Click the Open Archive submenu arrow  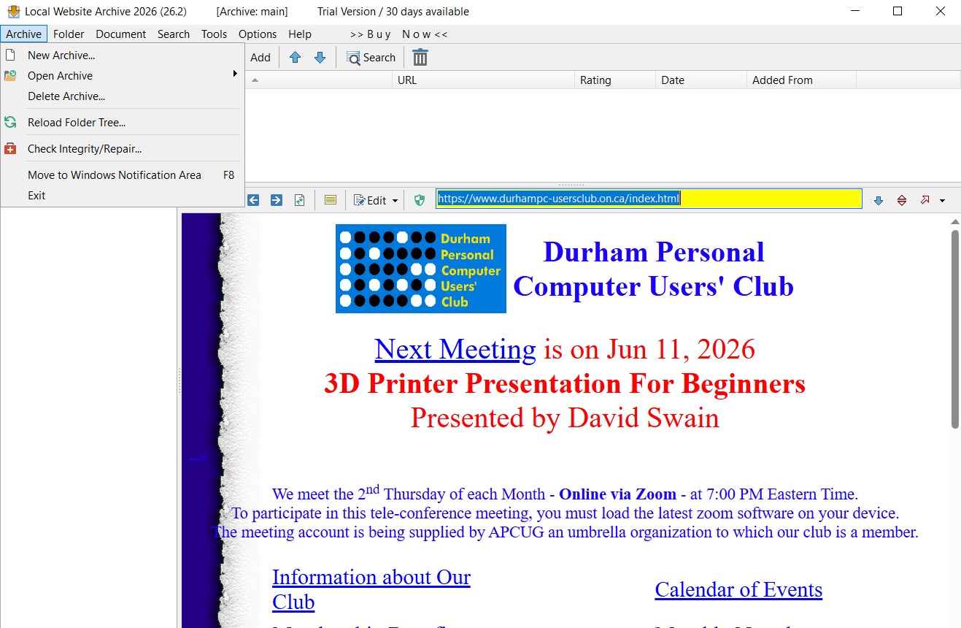(235, 74)
